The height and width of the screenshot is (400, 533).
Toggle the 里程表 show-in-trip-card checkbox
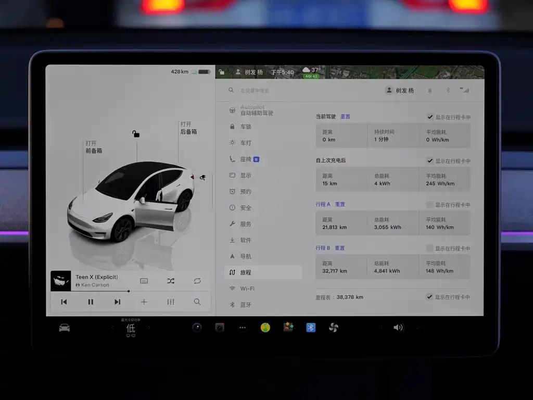429,297
